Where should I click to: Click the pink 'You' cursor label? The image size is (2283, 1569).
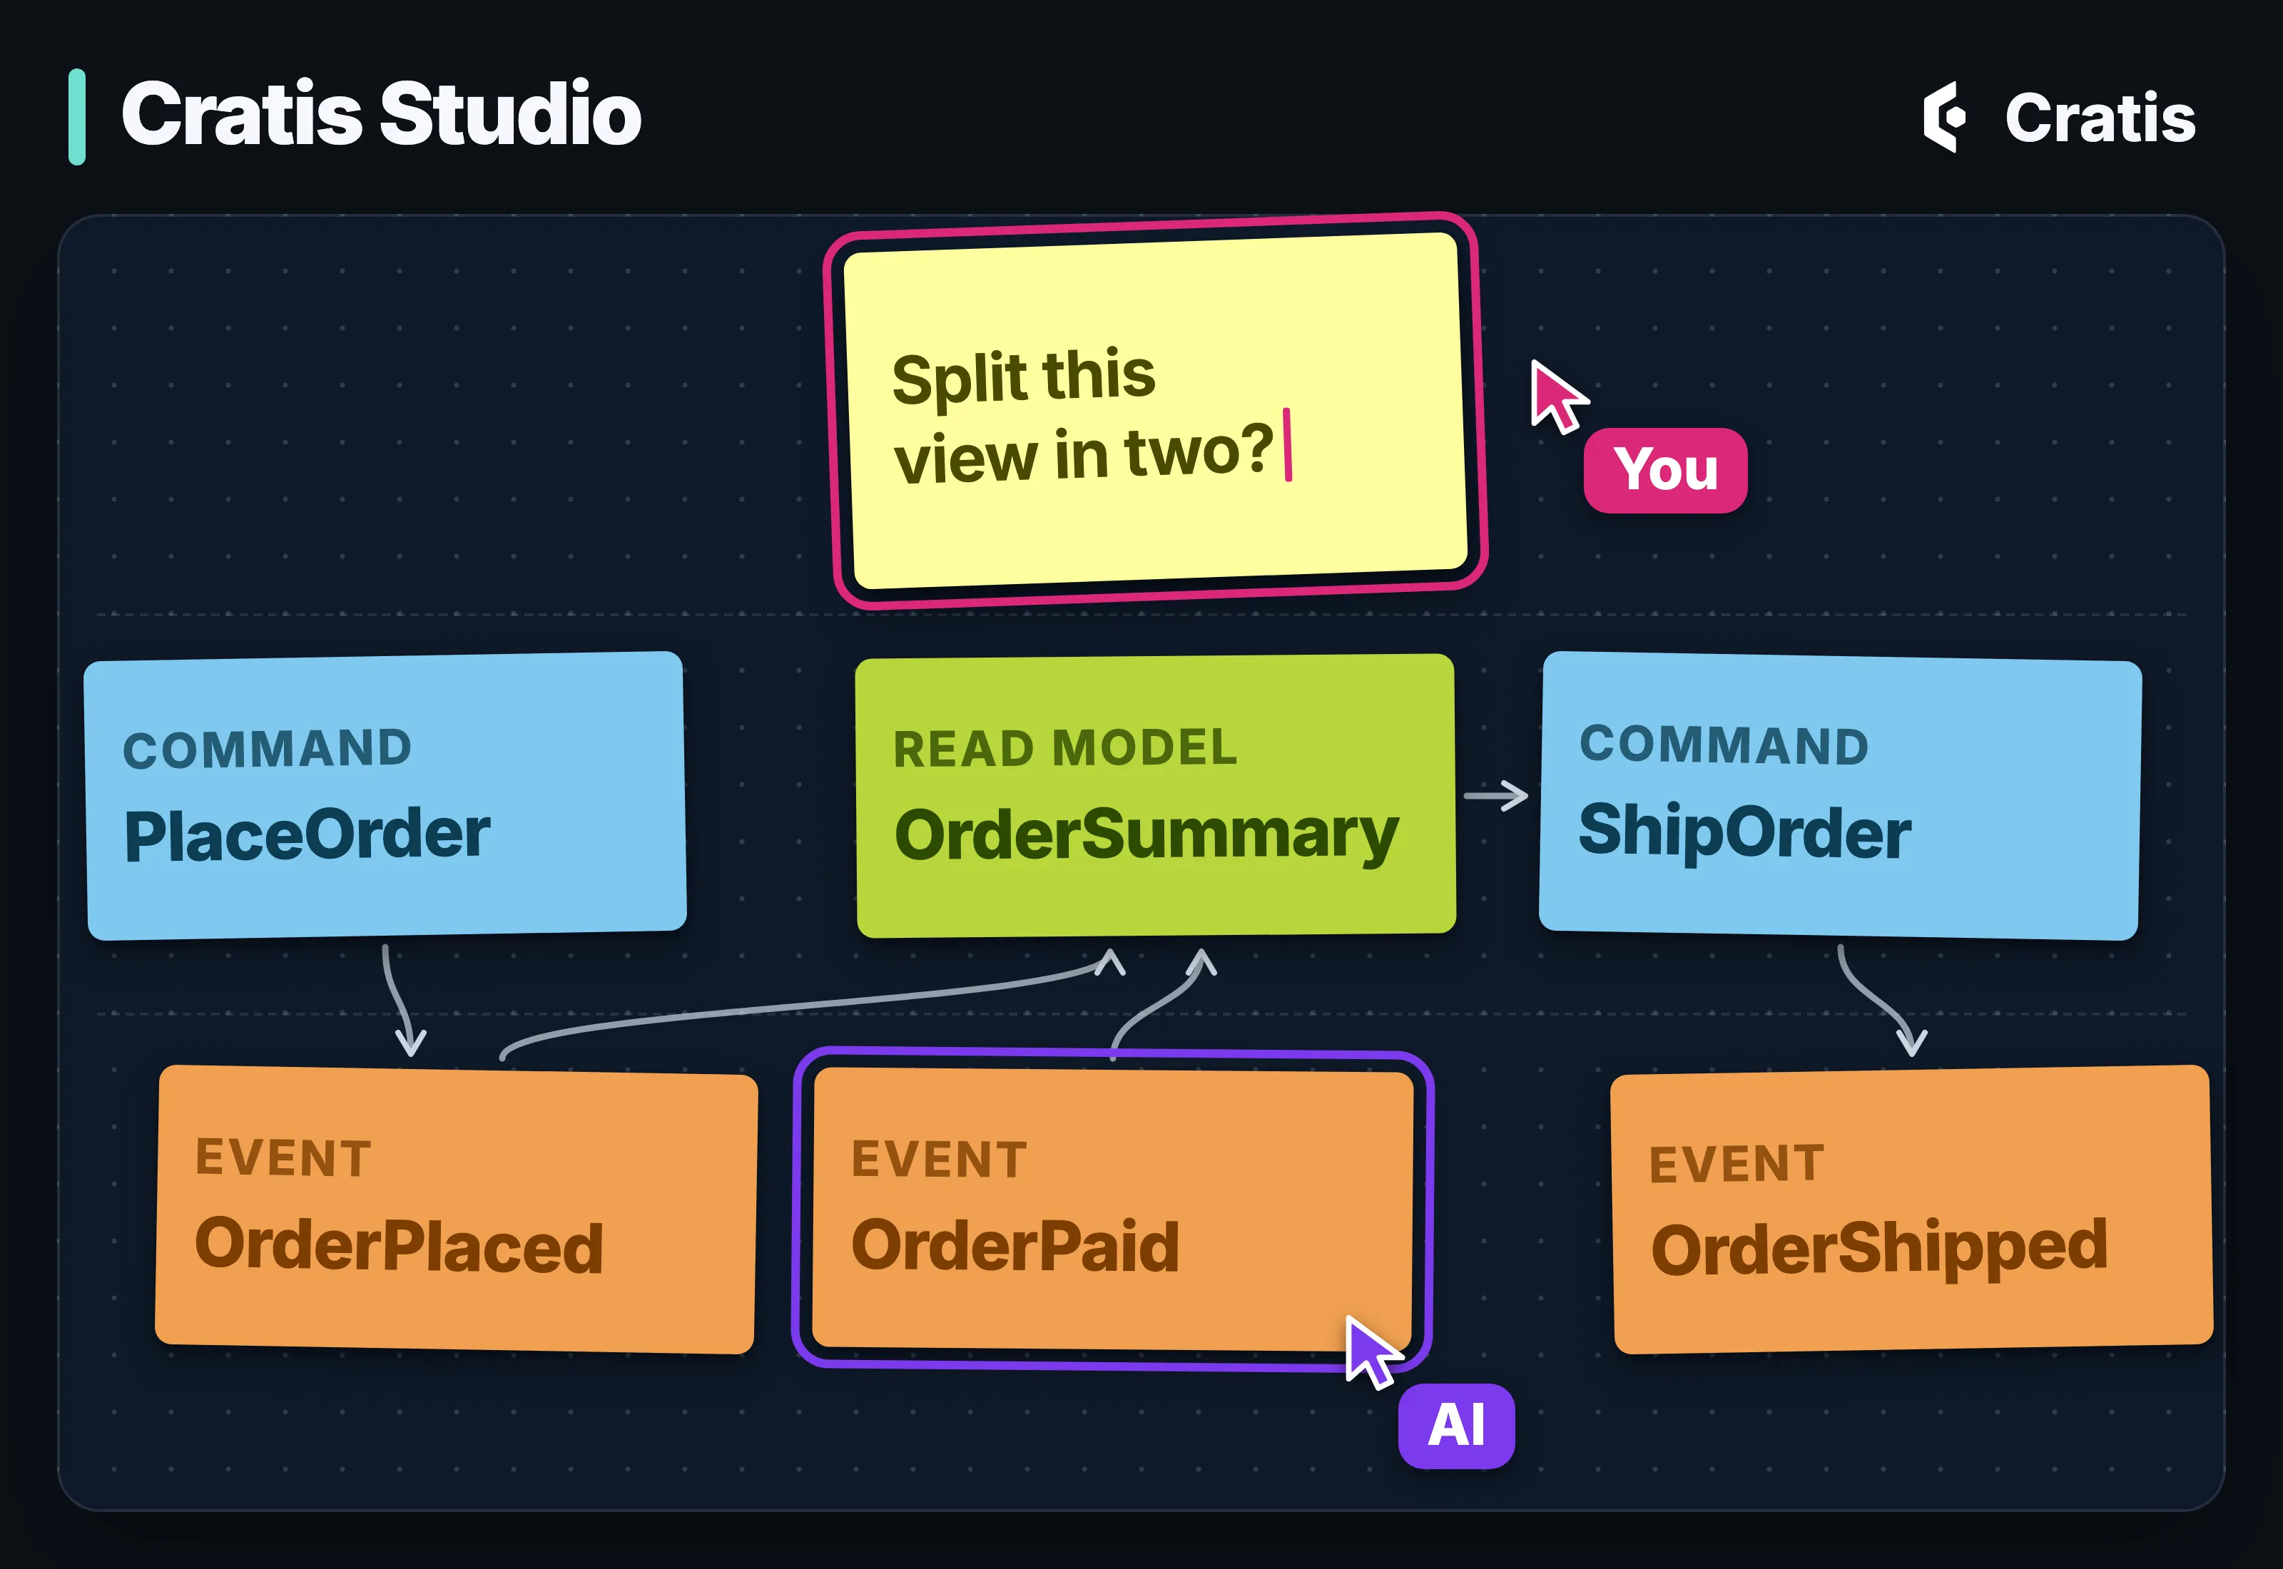[x=1666, y=470]
